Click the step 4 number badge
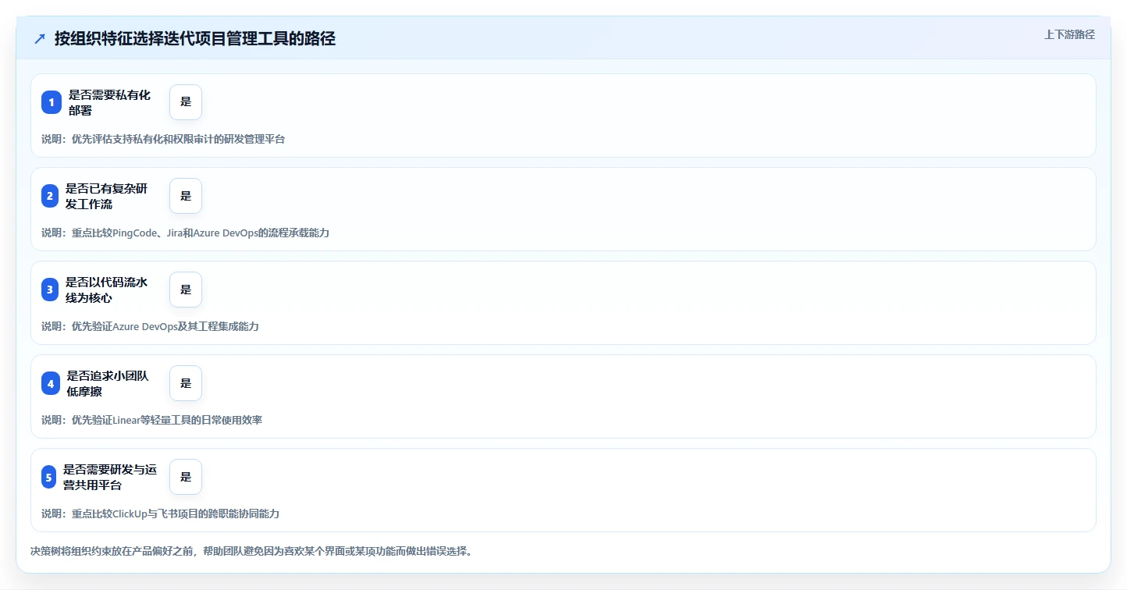1127x590 pixels. point(51,383)
